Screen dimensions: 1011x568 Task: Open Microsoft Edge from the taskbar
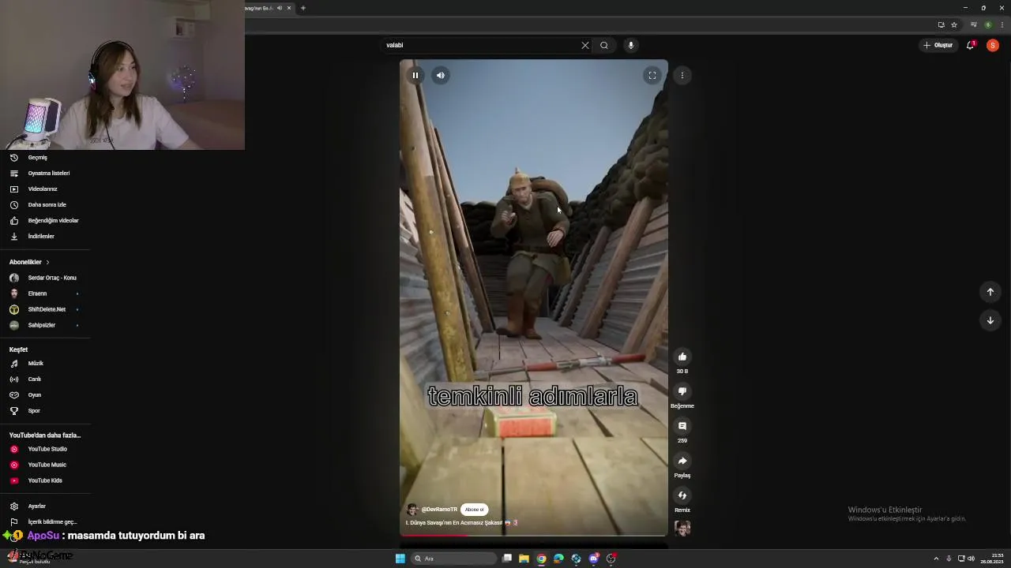(x=558, y=559)
